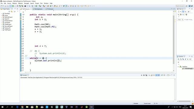Expand the TestProject tree node

pos(2,30)
